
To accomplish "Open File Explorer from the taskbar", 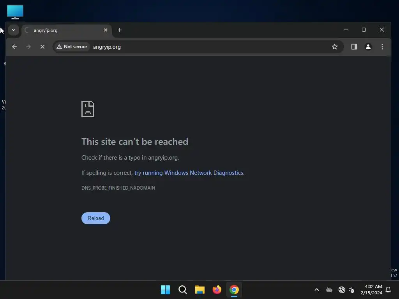I will [x=200, y=290].
